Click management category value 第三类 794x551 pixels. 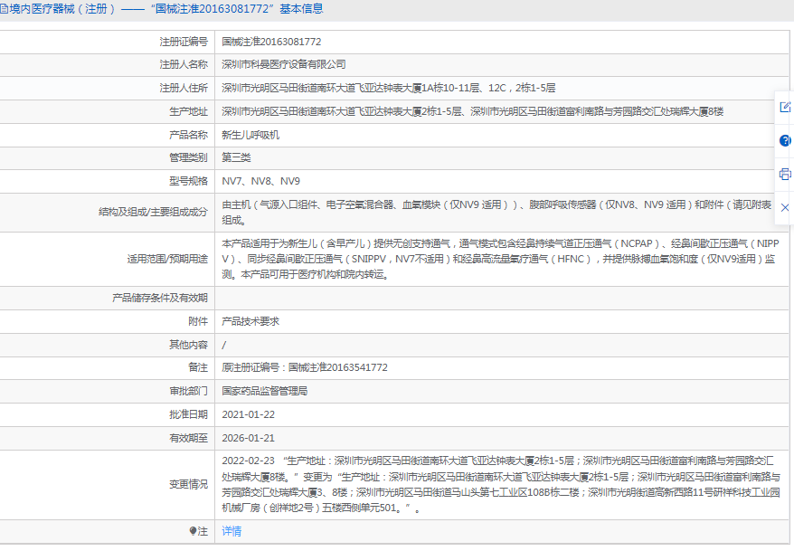[x=236, y=157]
